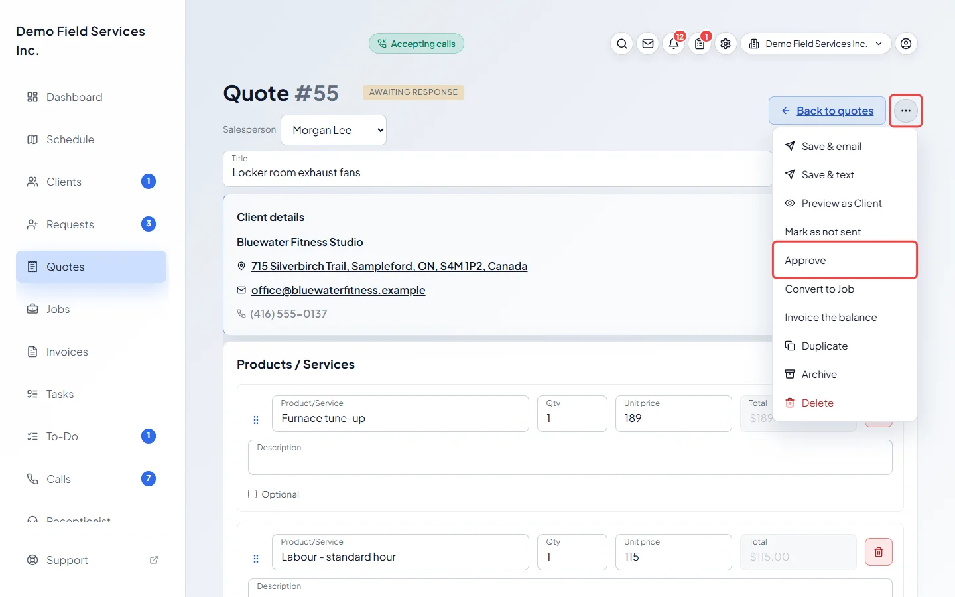Viewport: 955px width, 597px height.
Task: Open the 715 Silverbirch Trail address link
Action: [389, 266]
